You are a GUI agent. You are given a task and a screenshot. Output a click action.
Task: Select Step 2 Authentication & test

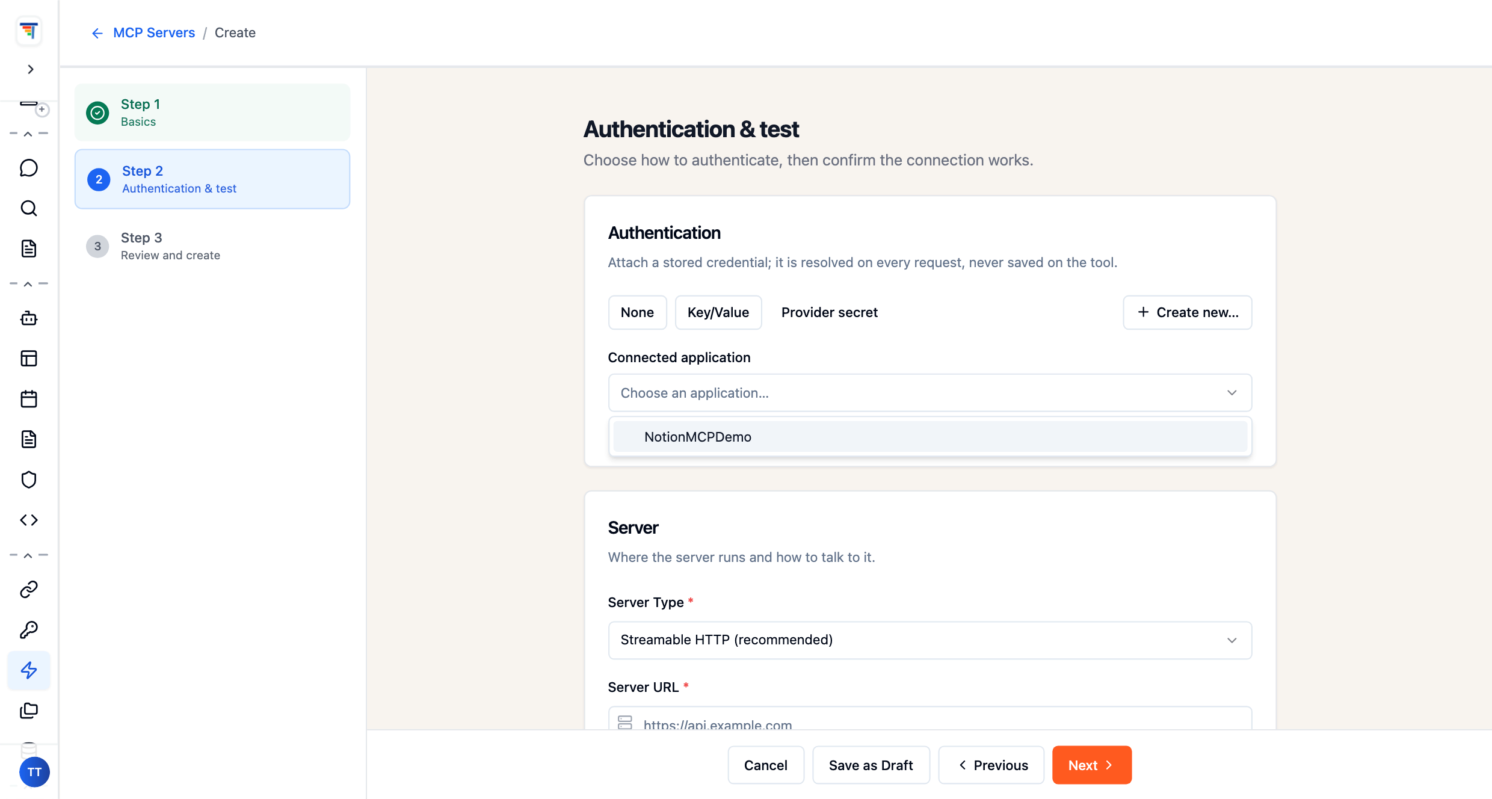tap(212, 179)
